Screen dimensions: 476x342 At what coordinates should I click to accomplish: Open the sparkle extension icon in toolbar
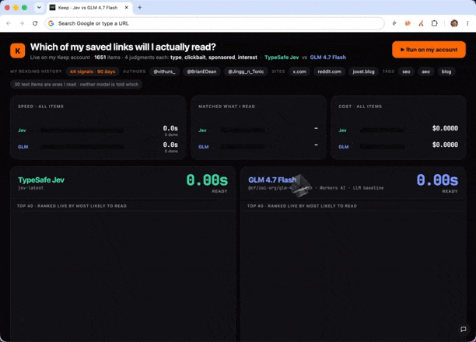[x=394, y=23]
